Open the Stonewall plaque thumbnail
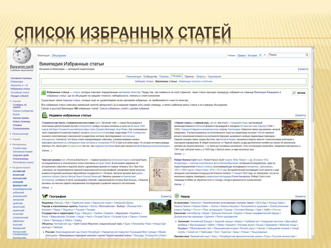Viewport: 331px width, 248px height. click(160, 130)
